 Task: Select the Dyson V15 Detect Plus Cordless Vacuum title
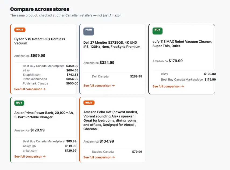pos(40,41)
